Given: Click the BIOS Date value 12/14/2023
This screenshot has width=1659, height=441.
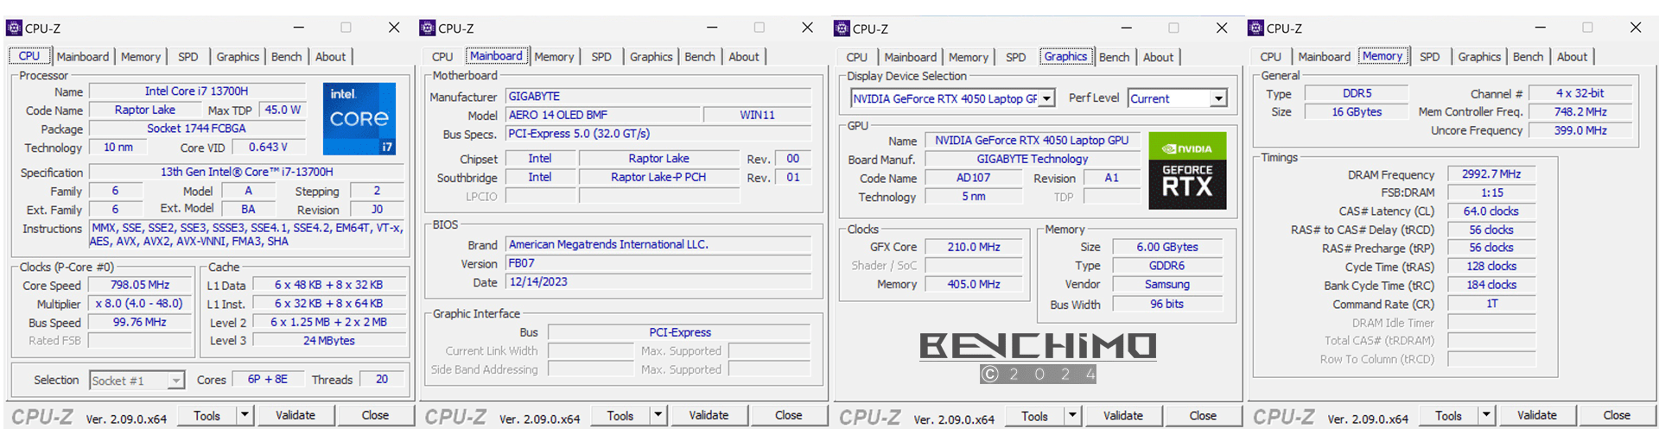Looking at the screenshot, I should 658,282.
